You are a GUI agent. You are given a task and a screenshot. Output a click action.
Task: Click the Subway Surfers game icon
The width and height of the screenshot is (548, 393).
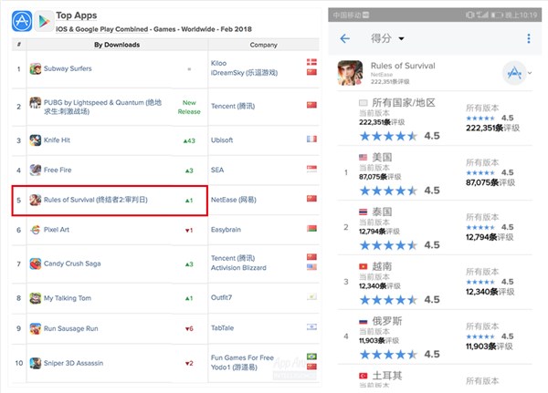tap(36, 68)
